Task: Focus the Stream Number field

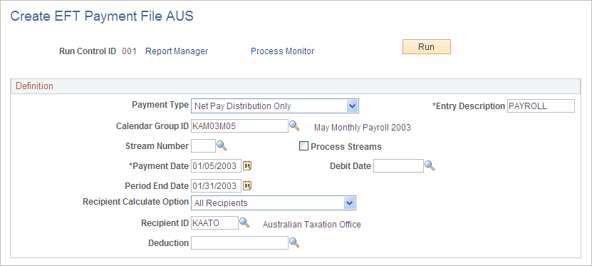Action: [203, 146]
